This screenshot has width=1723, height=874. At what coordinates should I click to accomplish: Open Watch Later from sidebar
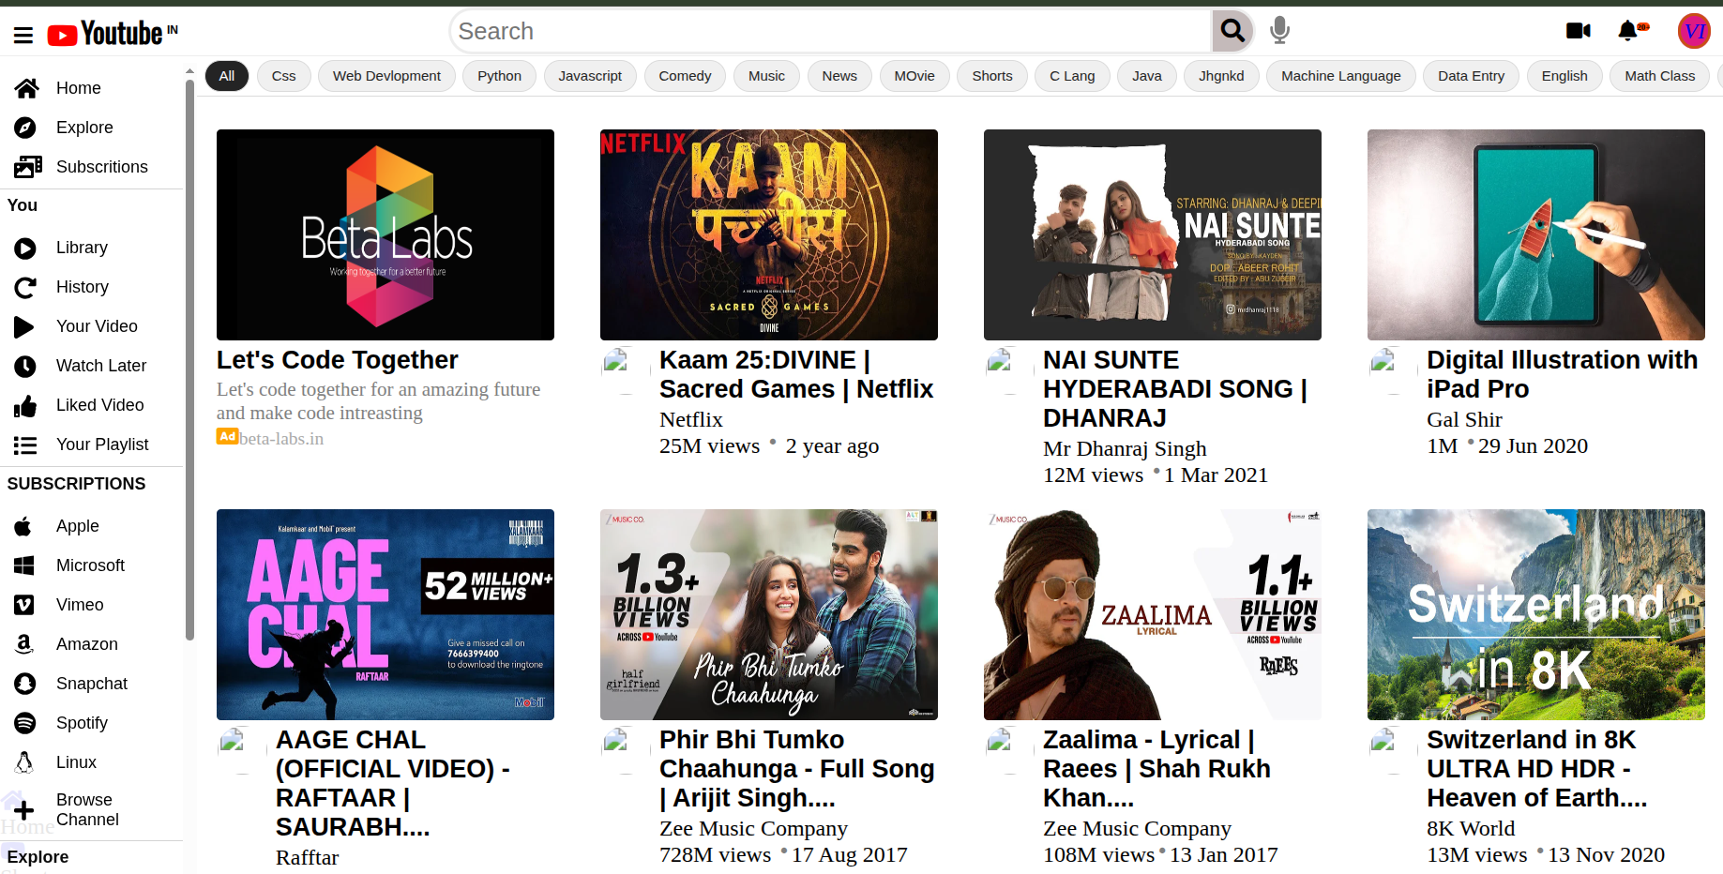101,366
